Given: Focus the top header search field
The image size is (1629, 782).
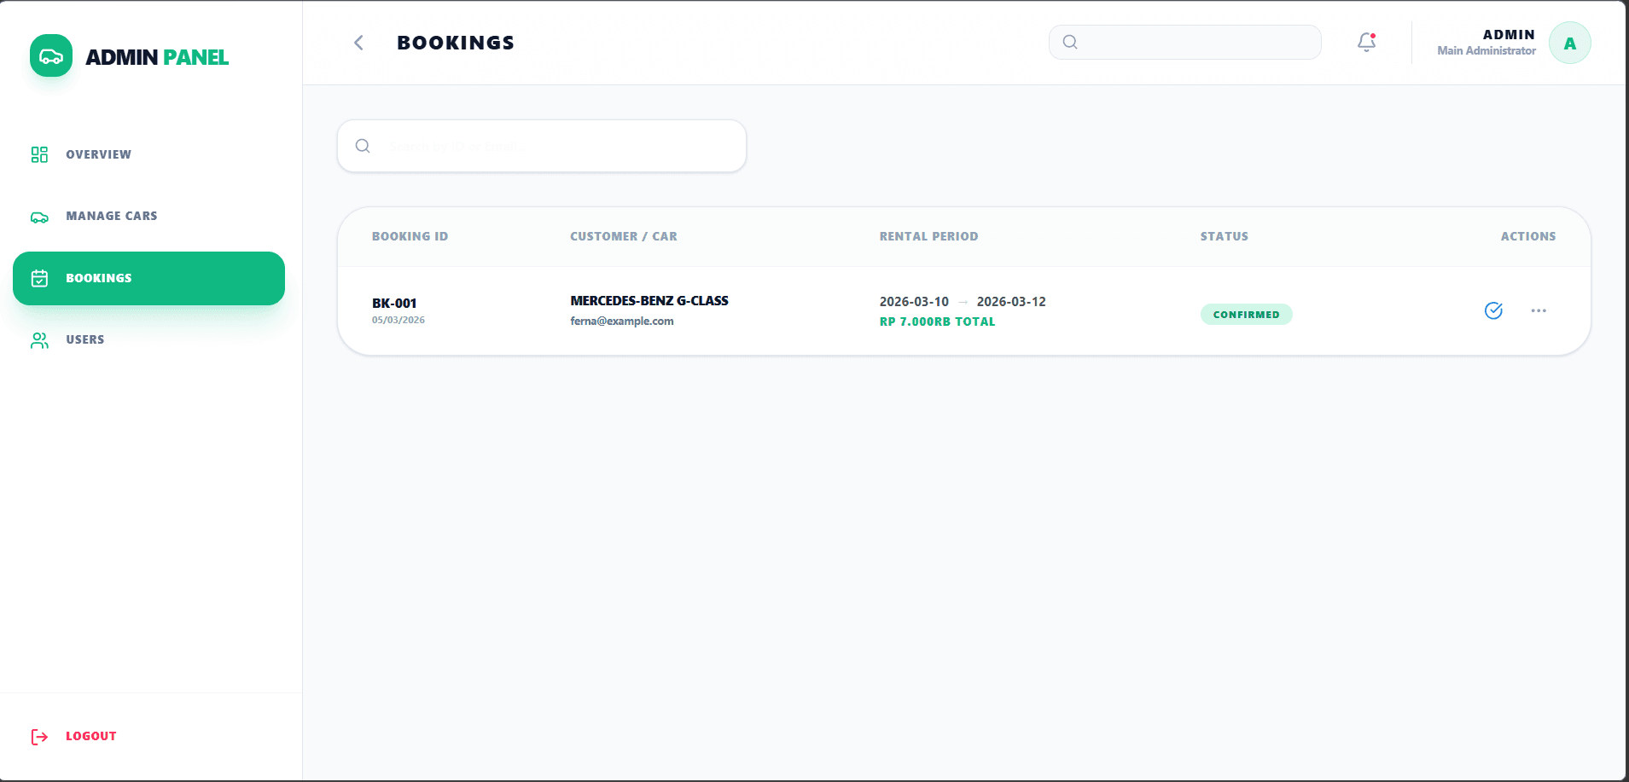Looking at the screenshot, I should 1195,42.
